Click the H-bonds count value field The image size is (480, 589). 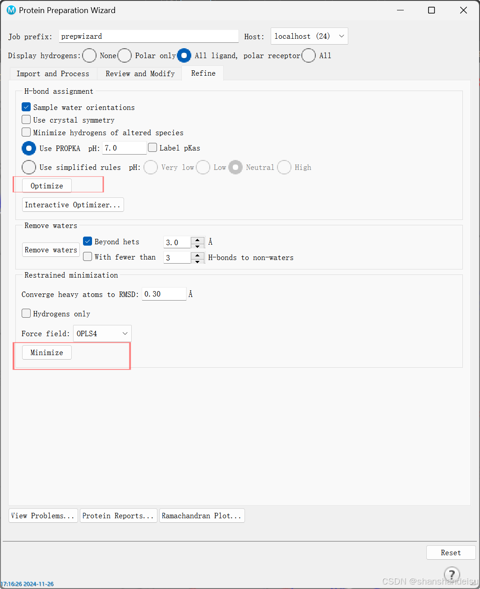pos(177,258)
